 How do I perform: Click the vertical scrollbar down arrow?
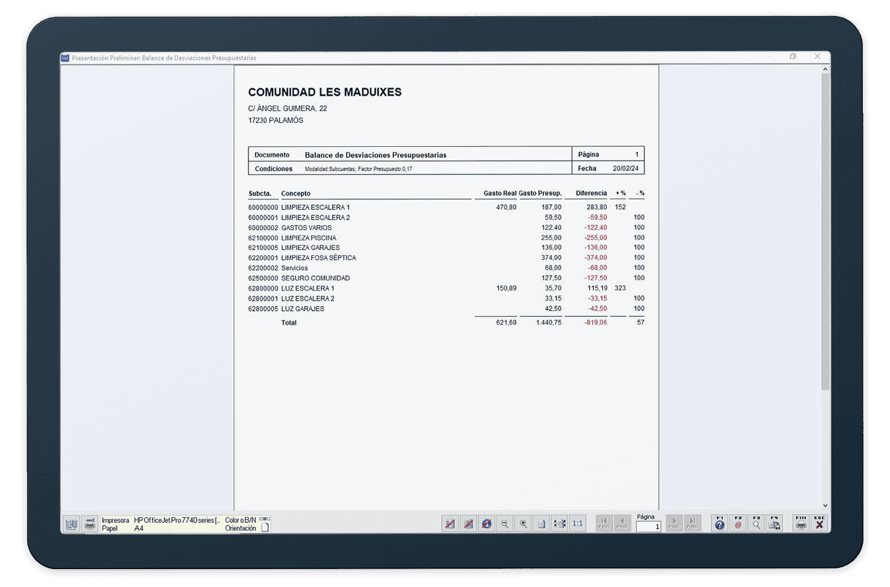pyautogui.click(x=825, y=506)
